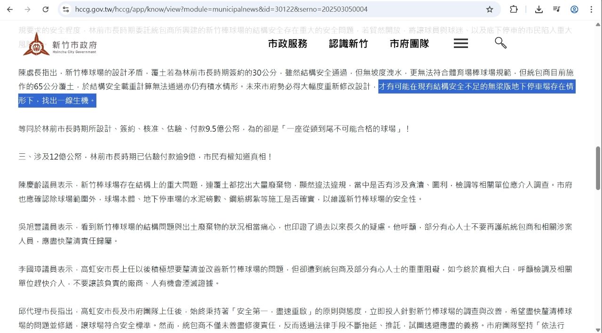The width and height of the screenshot is (602, 333).
Task: Click the browser forward arrow
Action: click(28, 9)
